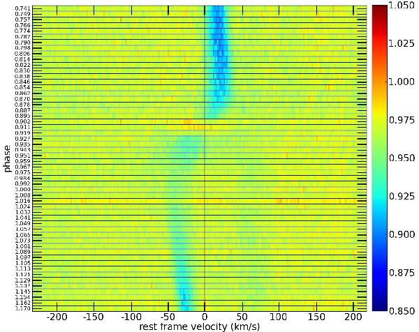Click the 100 velocity tick label

tap(279, 317)
